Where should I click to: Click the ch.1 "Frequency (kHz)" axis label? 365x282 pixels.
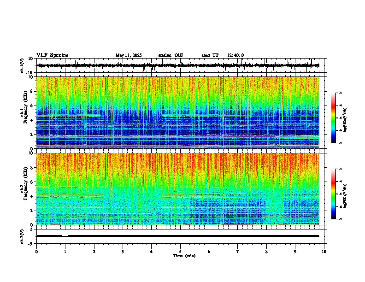25,107
